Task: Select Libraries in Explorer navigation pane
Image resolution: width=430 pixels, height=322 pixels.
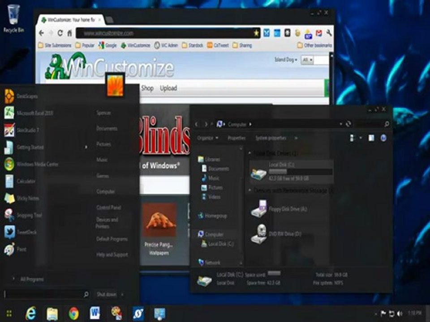Action: 209,159
